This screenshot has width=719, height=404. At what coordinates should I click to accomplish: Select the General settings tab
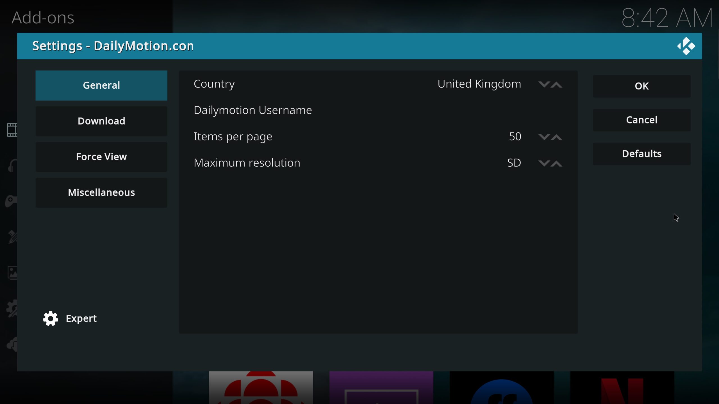pyautogui.click(x=101, y=85)
